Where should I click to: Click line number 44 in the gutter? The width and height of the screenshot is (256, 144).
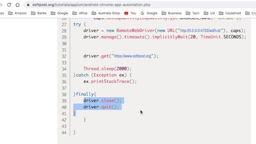point(64,133)
